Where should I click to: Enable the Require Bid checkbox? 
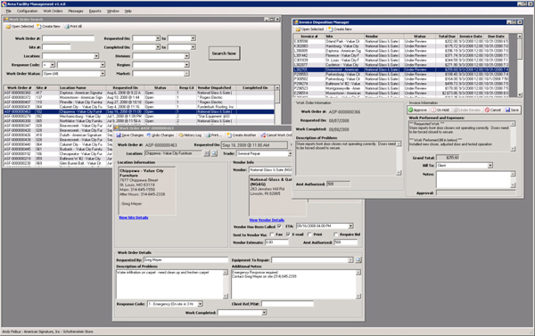(x=336, y=234)
